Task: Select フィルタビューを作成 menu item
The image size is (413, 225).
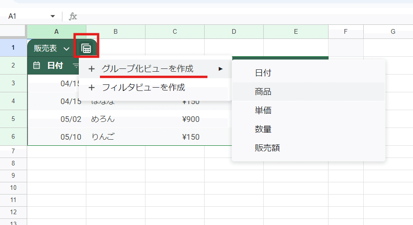Action: click(x=143, y=87)
